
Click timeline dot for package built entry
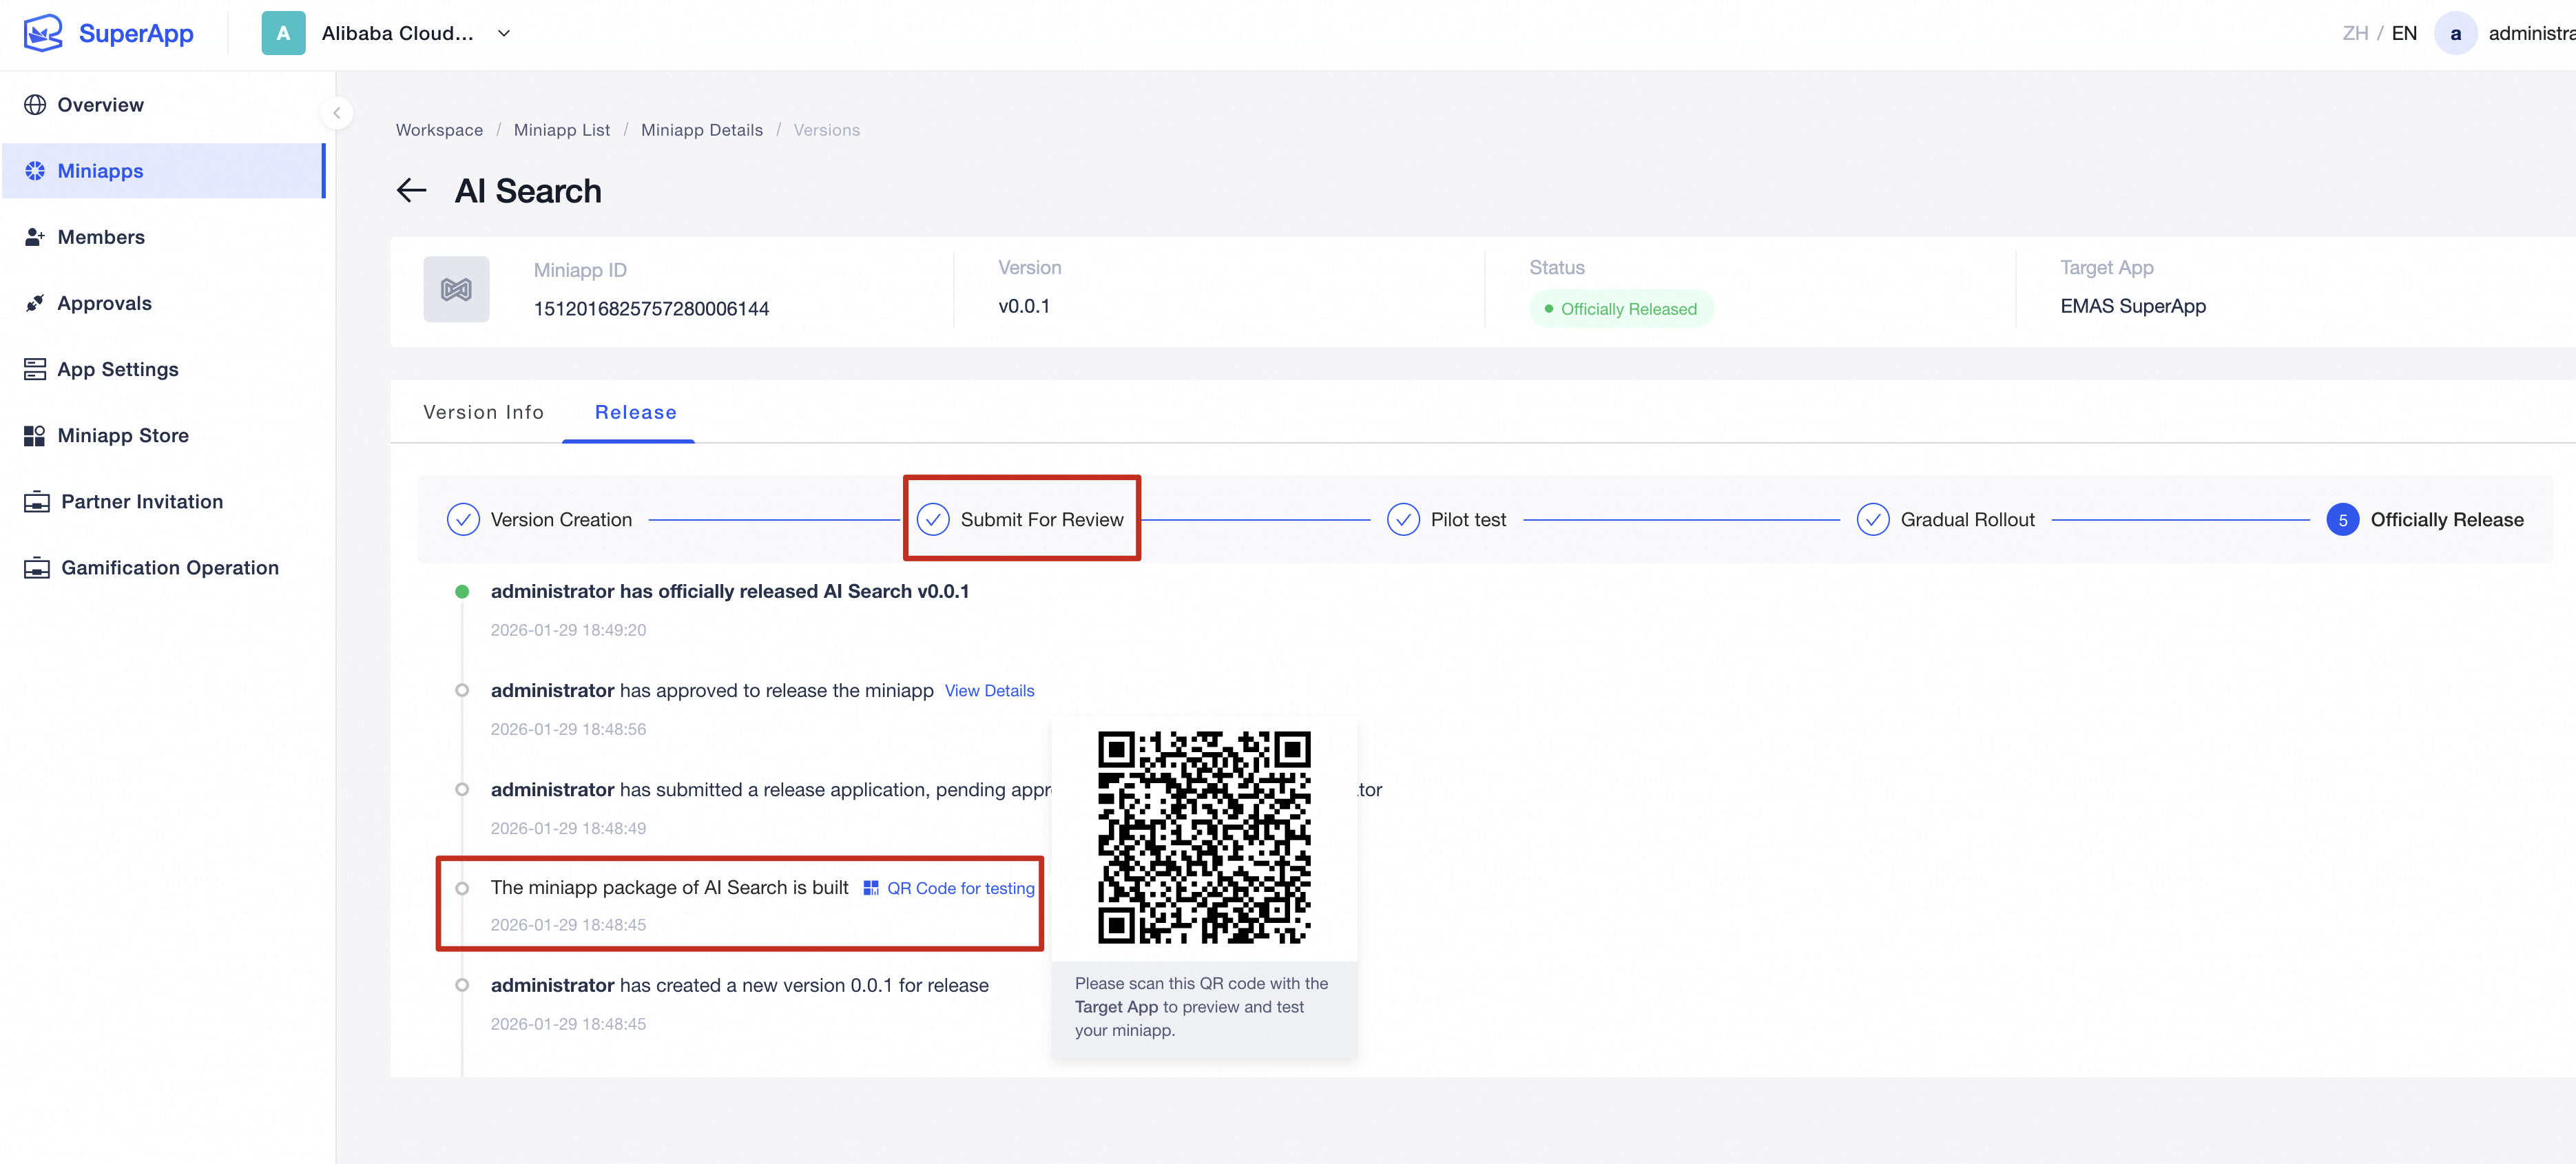[462, 888]
